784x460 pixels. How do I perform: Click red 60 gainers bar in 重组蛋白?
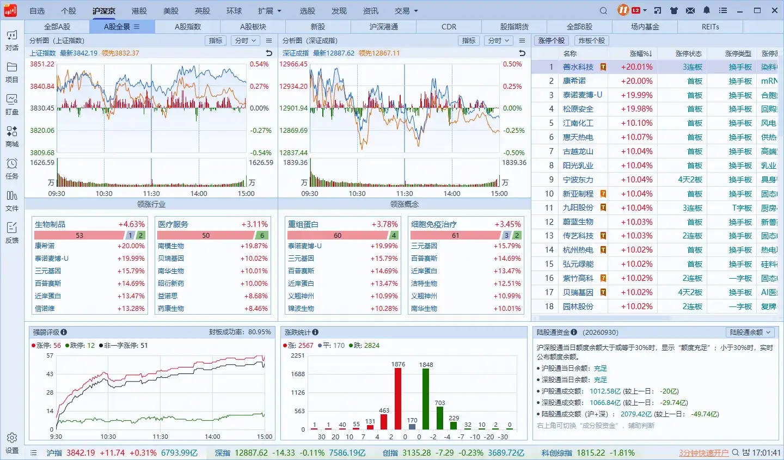tap(338, 235)
